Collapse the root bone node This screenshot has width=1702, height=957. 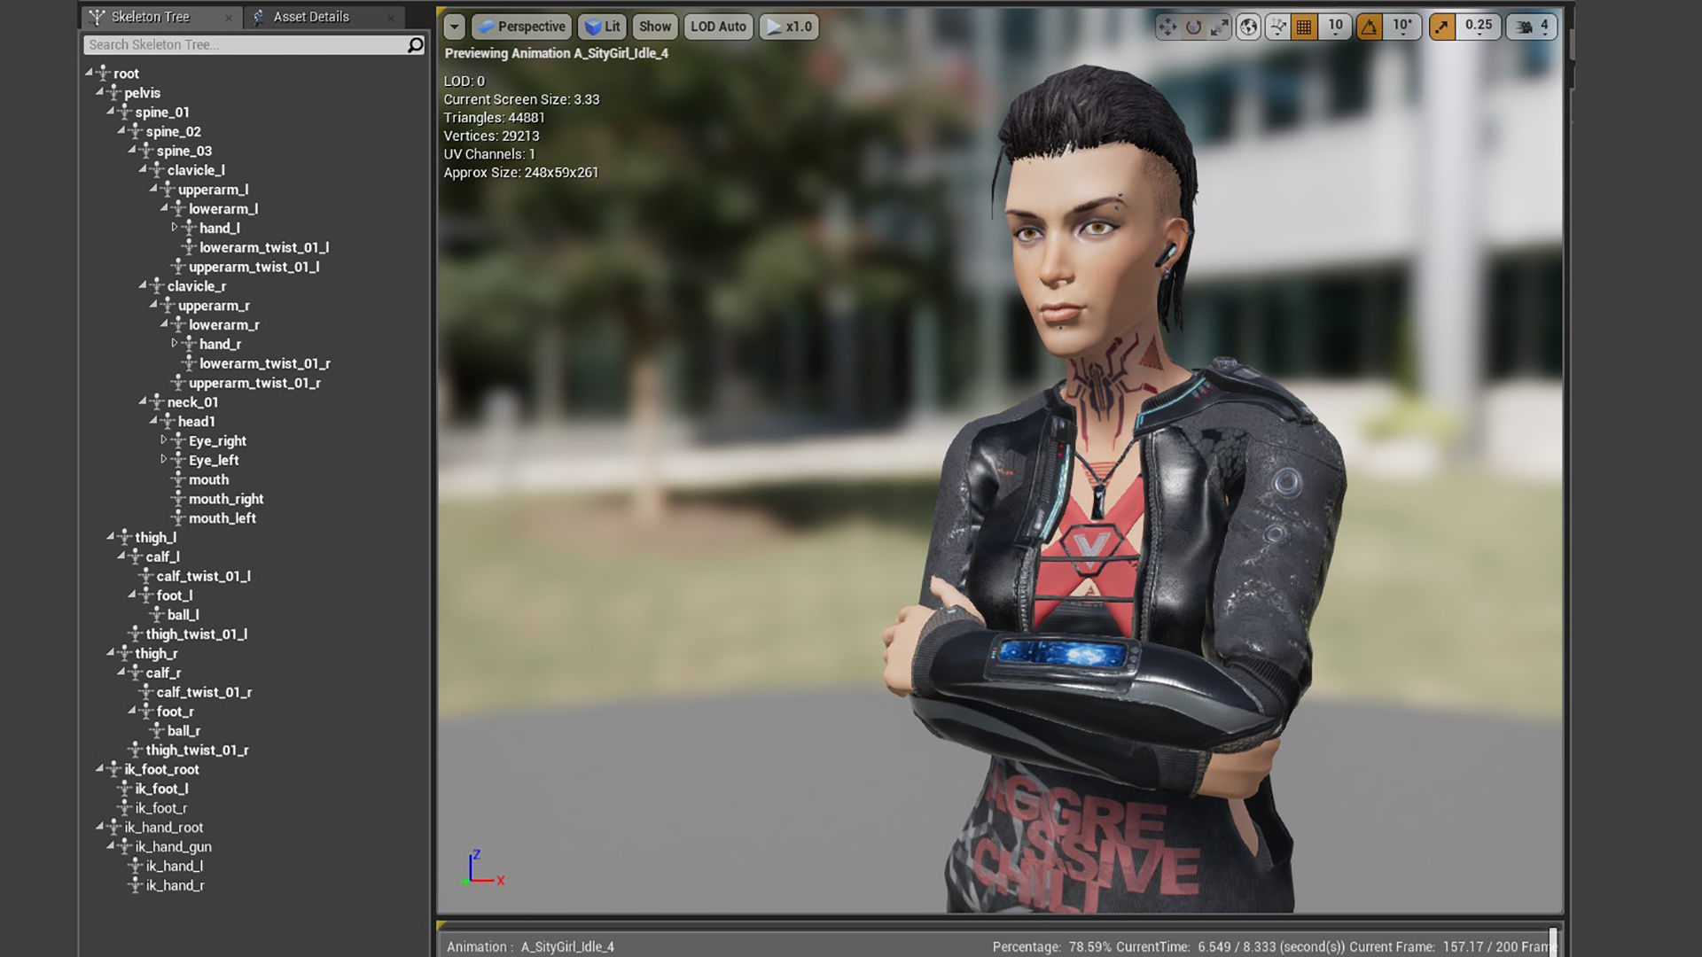[89, 72]
